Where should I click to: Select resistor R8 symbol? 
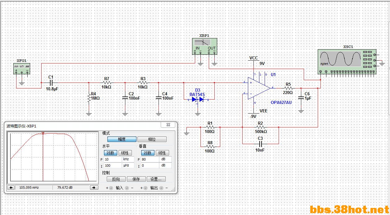pos(210,146)
